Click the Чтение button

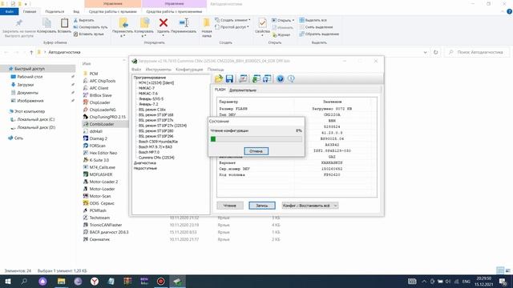click(x=230, y=206)
